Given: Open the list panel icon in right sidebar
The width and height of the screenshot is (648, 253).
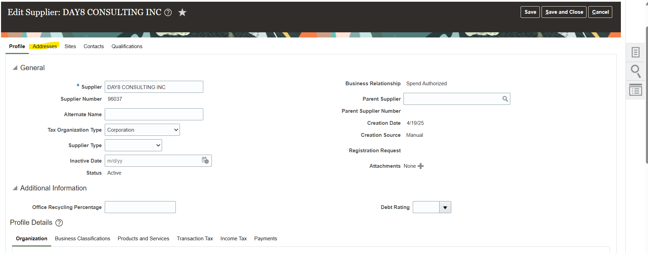Looking at the screenshot, I should point(636,90).
